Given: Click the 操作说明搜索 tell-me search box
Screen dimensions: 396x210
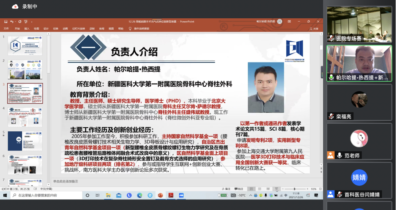Looking at the screenshot, I should [x=139, y=29].
